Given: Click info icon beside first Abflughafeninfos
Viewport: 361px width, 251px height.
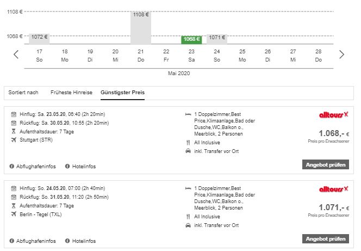Looking at the screenshot, I should pyautogui.click(x=12, y=166).
